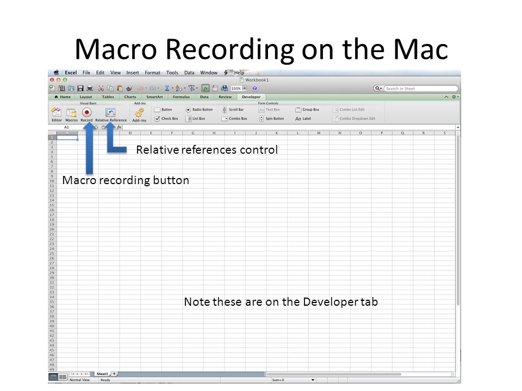Click the Filter funnel icon
This screenshot has width=522, height=391.
pos(191,89)
